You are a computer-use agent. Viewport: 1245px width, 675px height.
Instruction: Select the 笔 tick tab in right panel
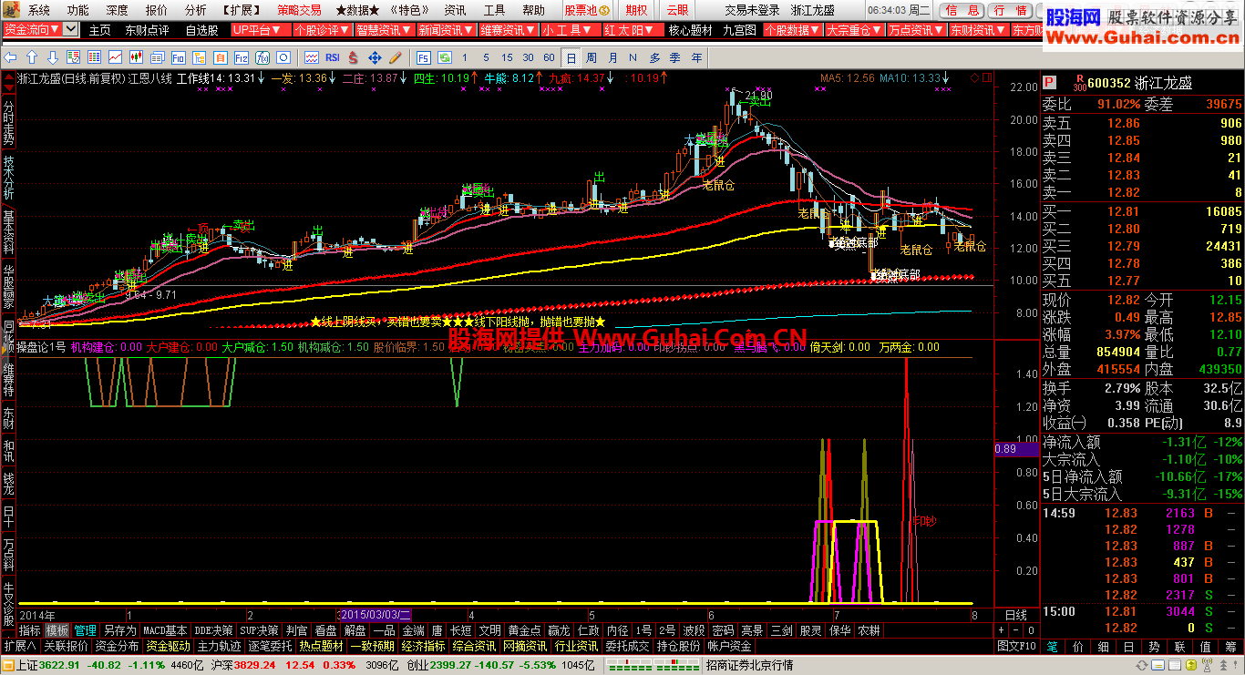click(x=1052, y=646)
